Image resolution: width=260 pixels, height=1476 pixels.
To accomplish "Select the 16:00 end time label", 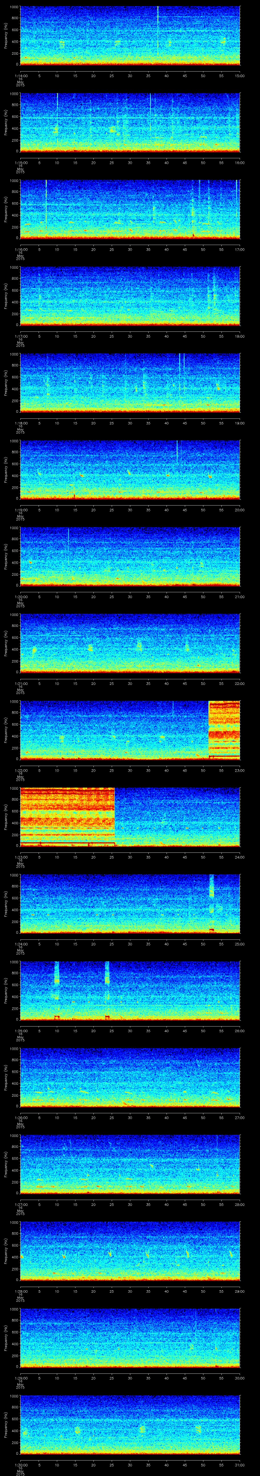I will coord(240,163).
